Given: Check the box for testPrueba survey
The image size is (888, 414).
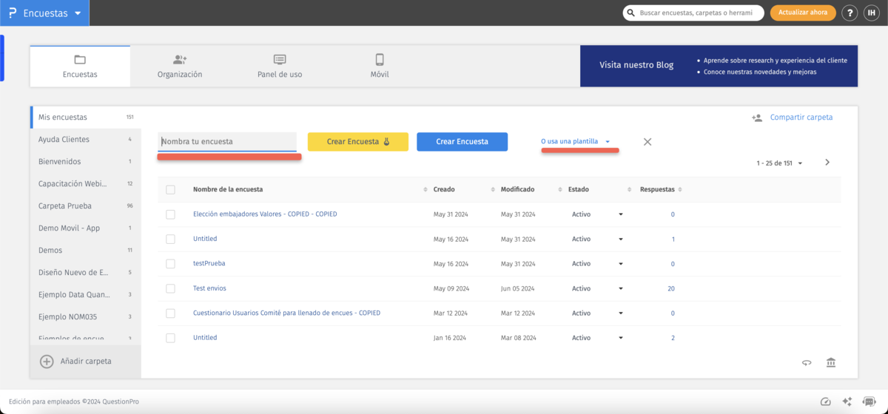Looking at the screenshot, I should [171, 264].
